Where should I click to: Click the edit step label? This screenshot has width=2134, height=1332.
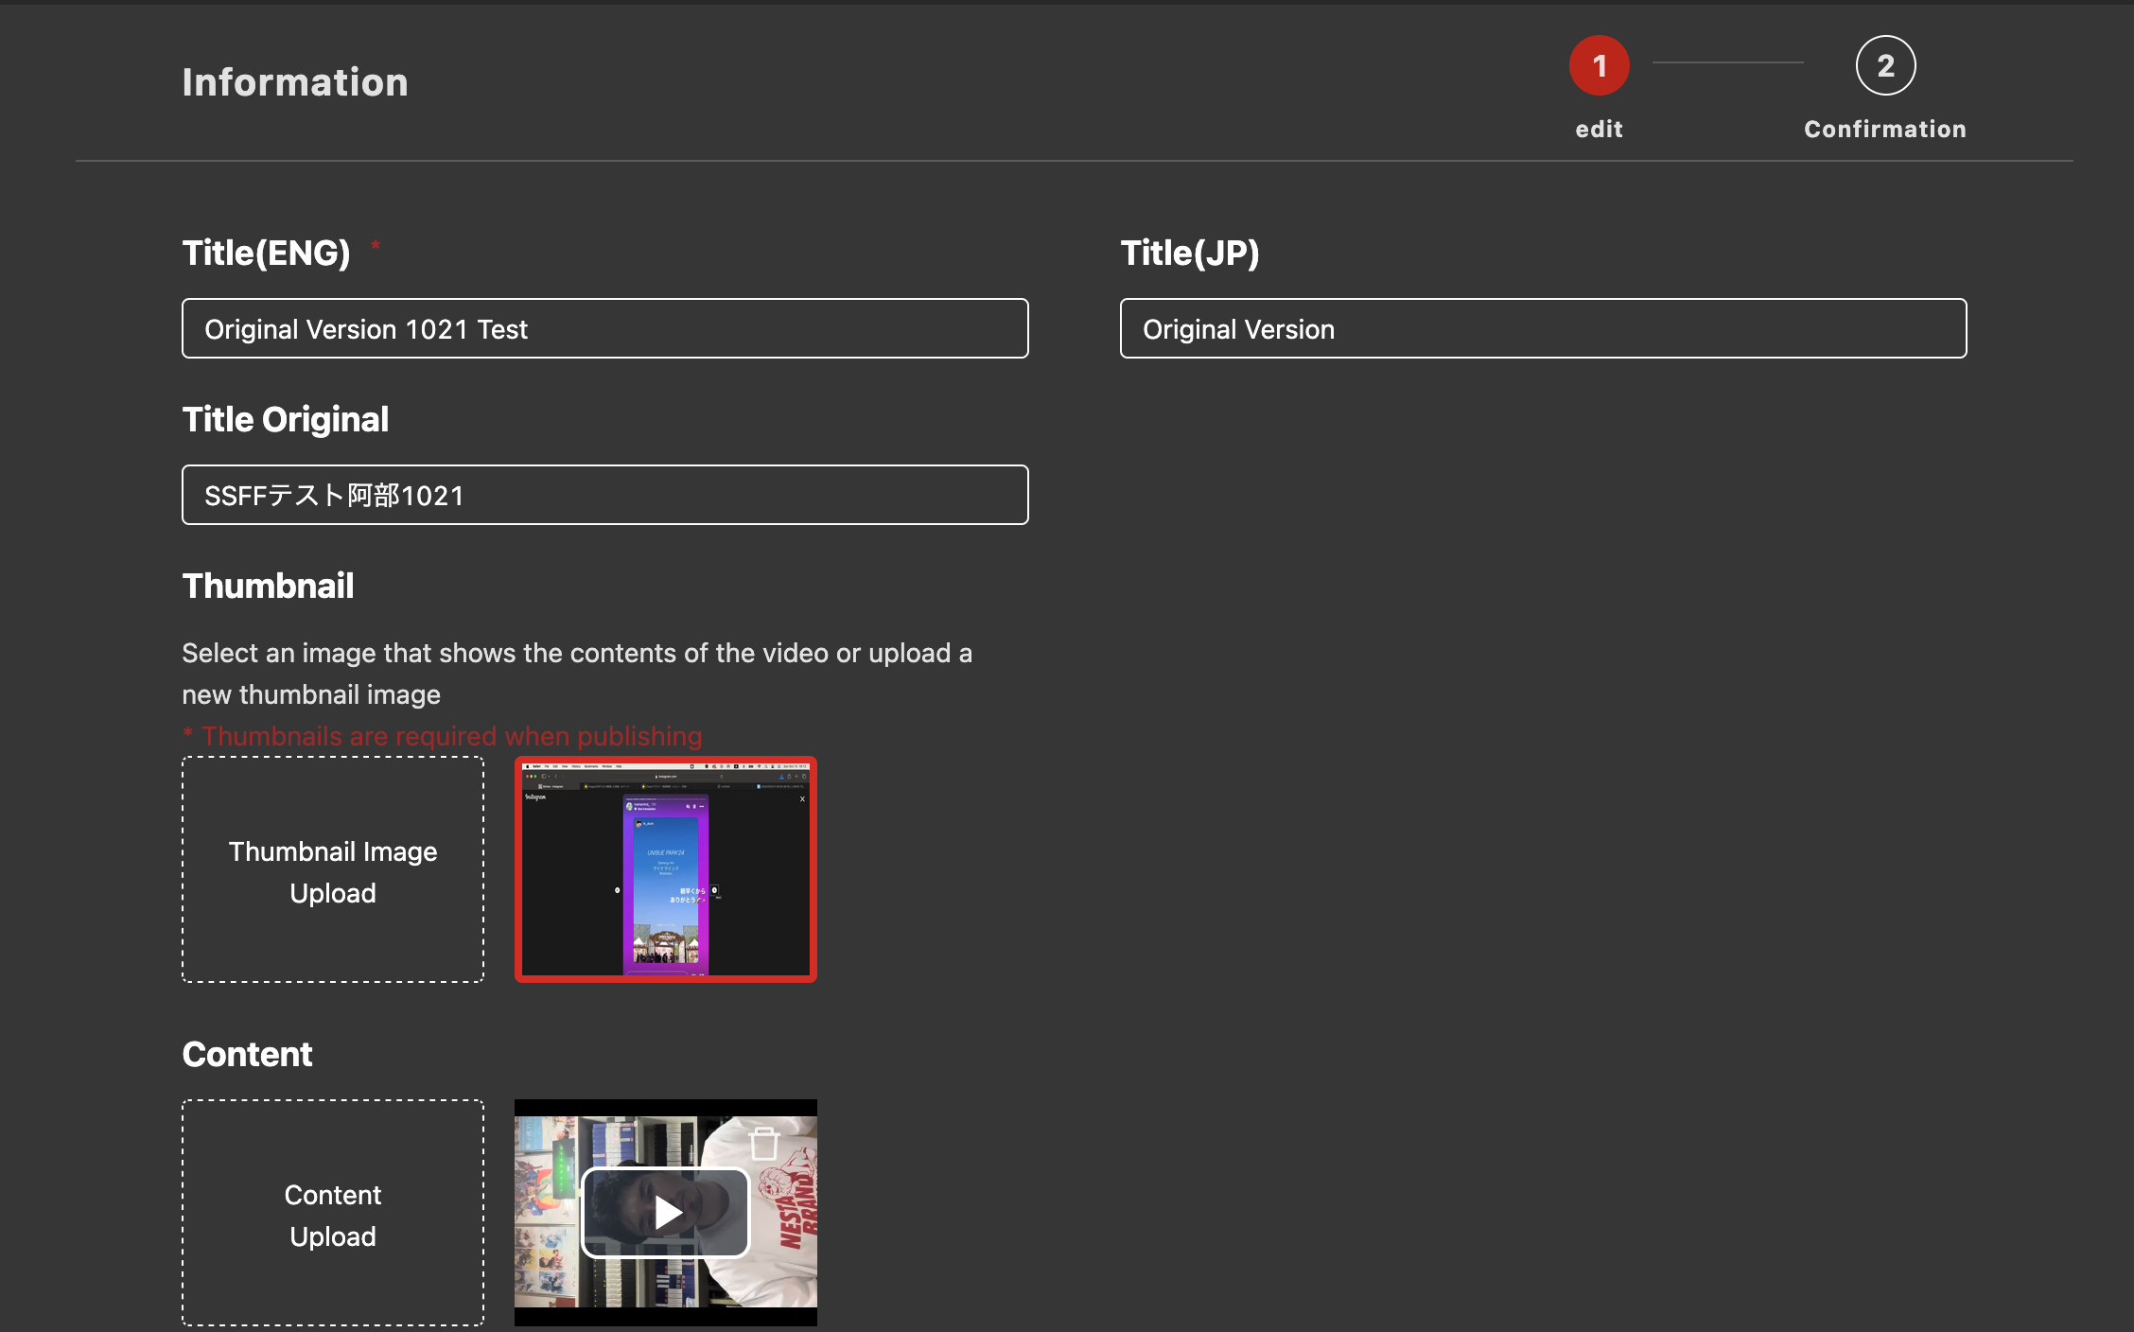(x=1599, y=129)
